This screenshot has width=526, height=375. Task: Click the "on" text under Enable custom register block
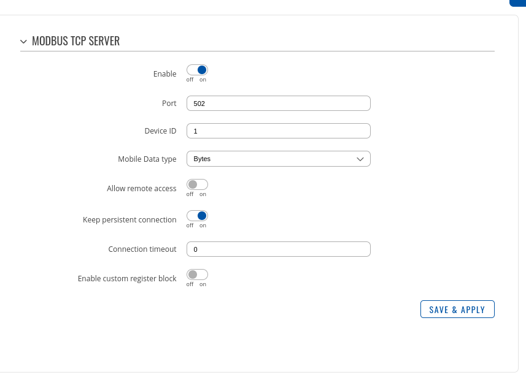coord(203,284)
